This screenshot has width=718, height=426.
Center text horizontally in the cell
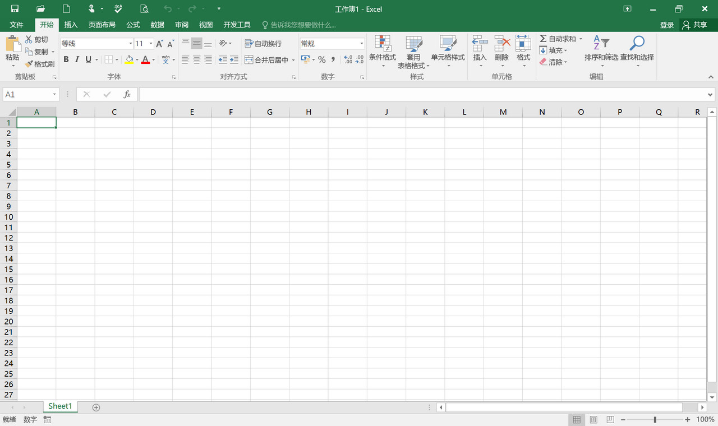pyautogui.click(x=197, y=59)
